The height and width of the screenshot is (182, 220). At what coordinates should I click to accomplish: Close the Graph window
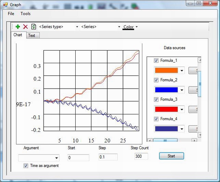click(210, 3)
